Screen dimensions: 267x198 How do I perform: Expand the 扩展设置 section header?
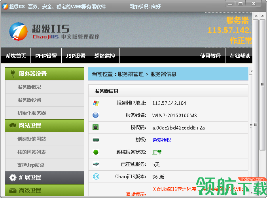click(45, 177)
